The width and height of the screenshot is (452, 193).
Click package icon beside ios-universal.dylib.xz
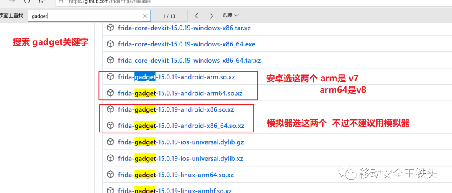pos(110,158)
